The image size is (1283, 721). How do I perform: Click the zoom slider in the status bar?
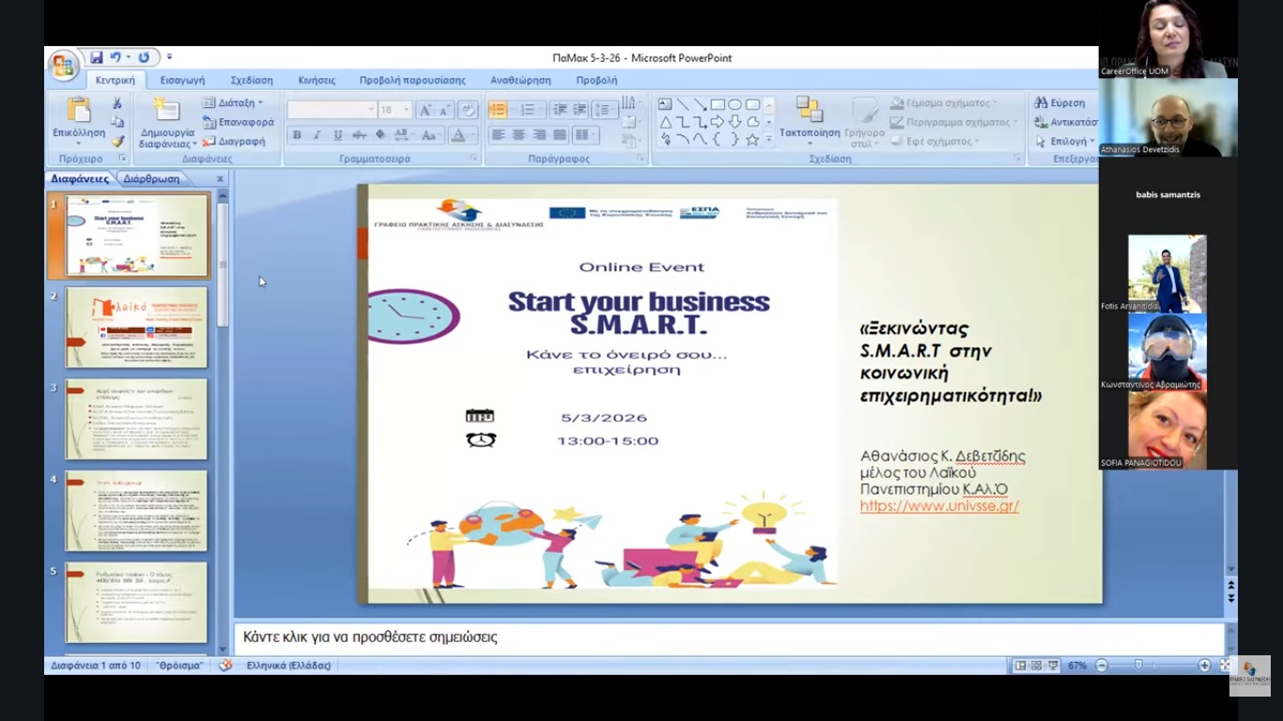1138,666
